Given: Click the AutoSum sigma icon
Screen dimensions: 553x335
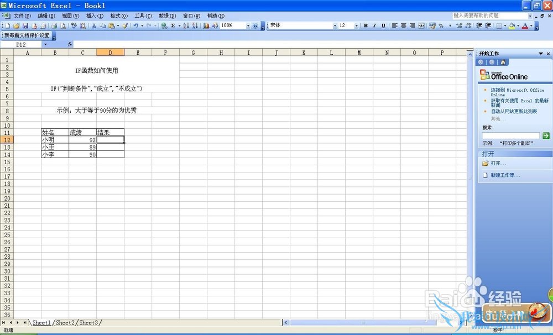Looking at the screenshot, I should tap(173, 26).
